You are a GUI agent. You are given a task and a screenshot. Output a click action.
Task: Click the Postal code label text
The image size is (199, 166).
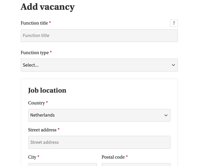(x=113, y=157)
